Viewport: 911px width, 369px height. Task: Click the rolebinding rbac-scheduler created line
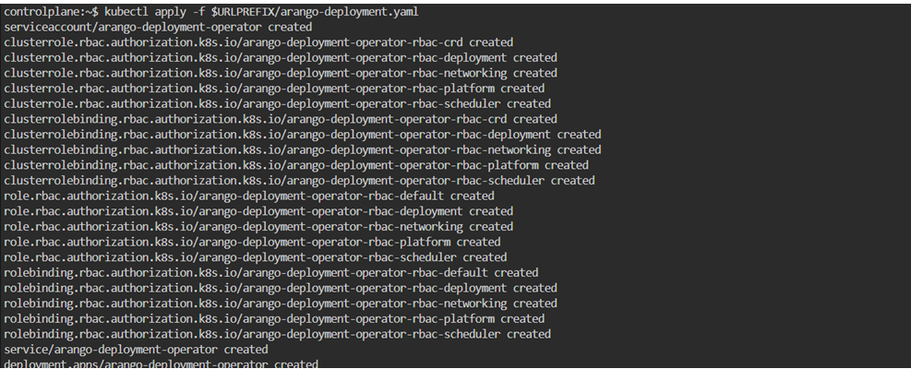[x=277, y=334]
